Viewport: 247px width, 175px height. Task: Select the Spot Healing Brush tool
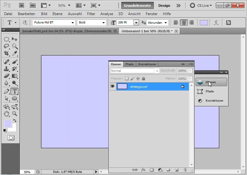point(6,62)
